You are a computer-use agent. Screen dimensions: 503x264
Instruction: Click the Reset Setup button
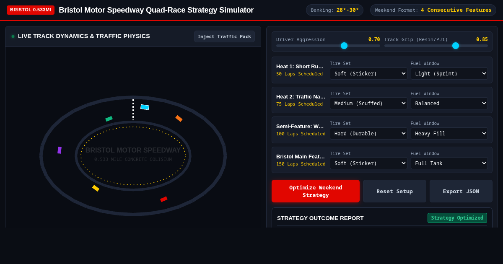tap(394, 191)
